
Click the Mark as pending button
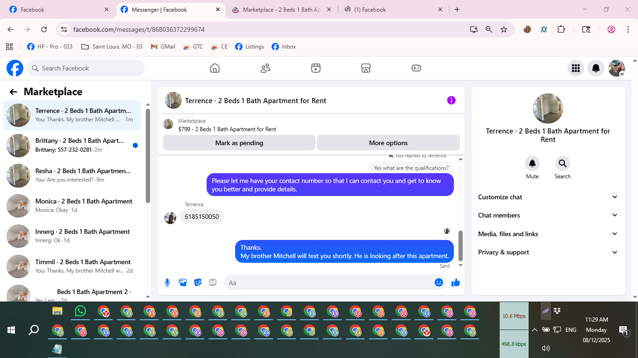coord(239,143)
